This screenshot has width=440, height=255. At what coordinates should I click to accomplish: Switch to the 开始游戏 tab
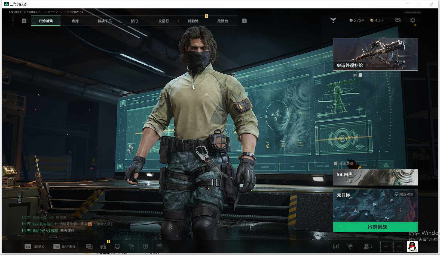(x=46, y=21)
